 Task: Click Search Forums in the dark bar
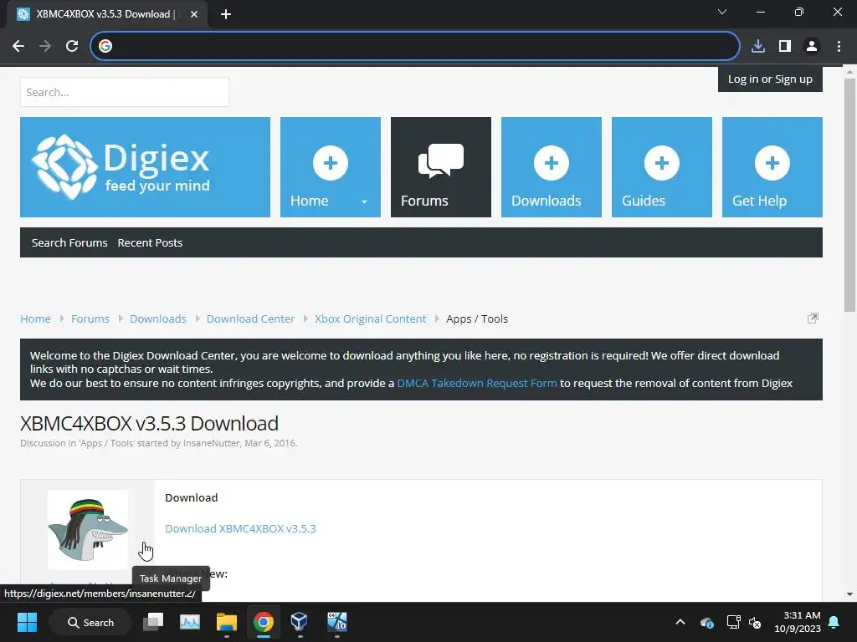pyautogui.click(x=69, y=243)
